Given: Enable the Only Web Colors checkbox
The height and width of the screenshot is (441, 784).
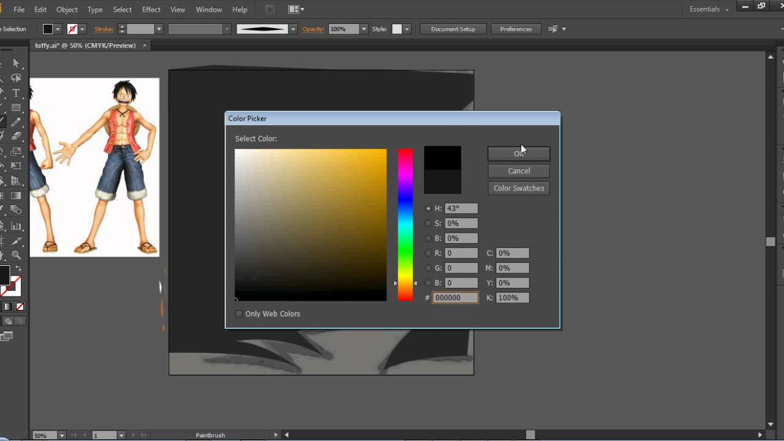Looking at the screenshot, I should point(239,314).
